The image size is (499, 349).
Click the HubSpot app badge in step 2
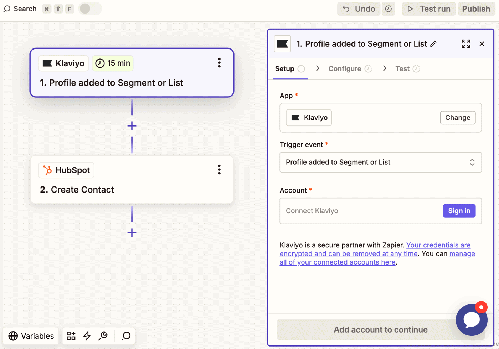pyautogui.click(x=66, y=170)
